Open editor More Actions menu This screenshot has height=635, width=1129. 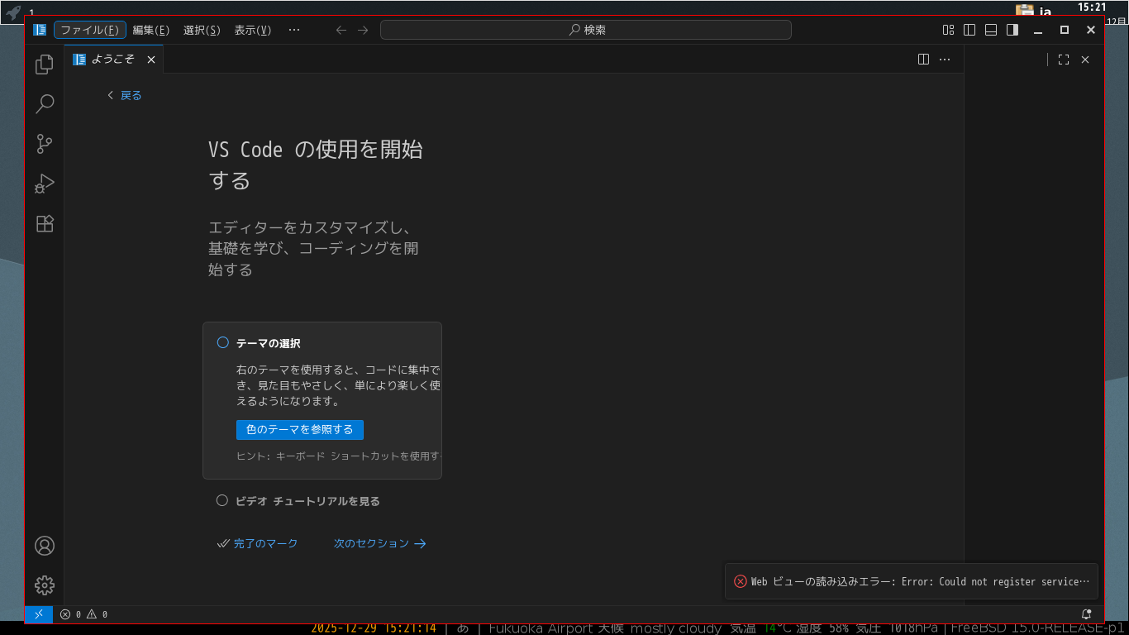pos(945,60)
